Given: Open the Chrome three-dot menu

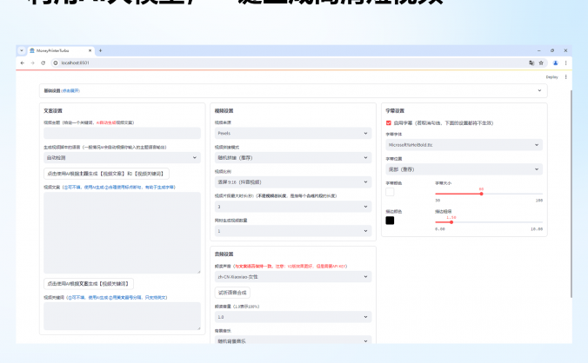Looking at the screenshot, I should [x=565, y=63].
